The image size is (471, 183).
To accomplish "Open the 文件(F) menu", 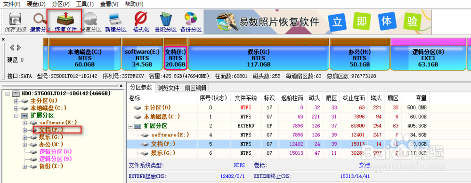I will pyautogui.click(x=12, y=4).
